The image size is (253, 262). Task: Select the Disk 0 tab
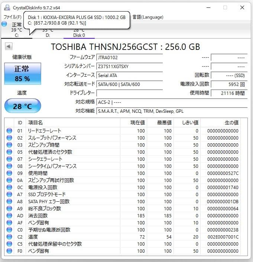[x=79, y=33]
